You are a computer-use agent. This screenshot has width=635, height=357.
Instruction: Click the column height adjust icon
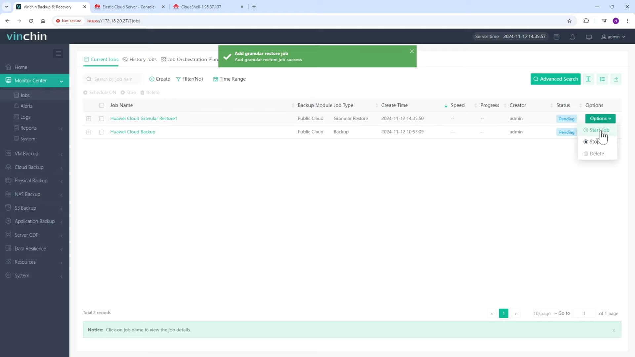tap(588, 79)
